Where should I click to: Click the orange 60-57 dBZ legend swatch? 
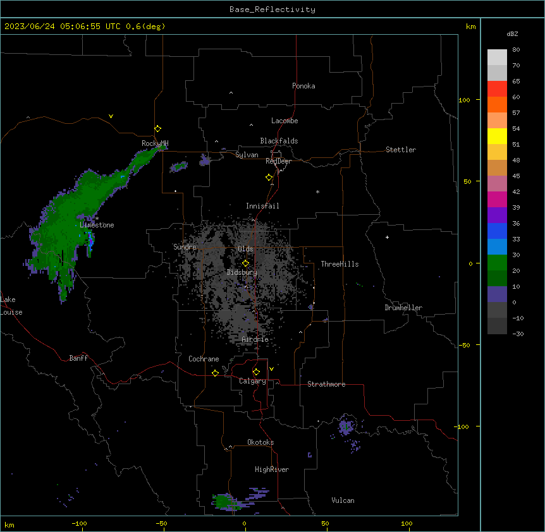pyautogui.click(x=497, y=104)
